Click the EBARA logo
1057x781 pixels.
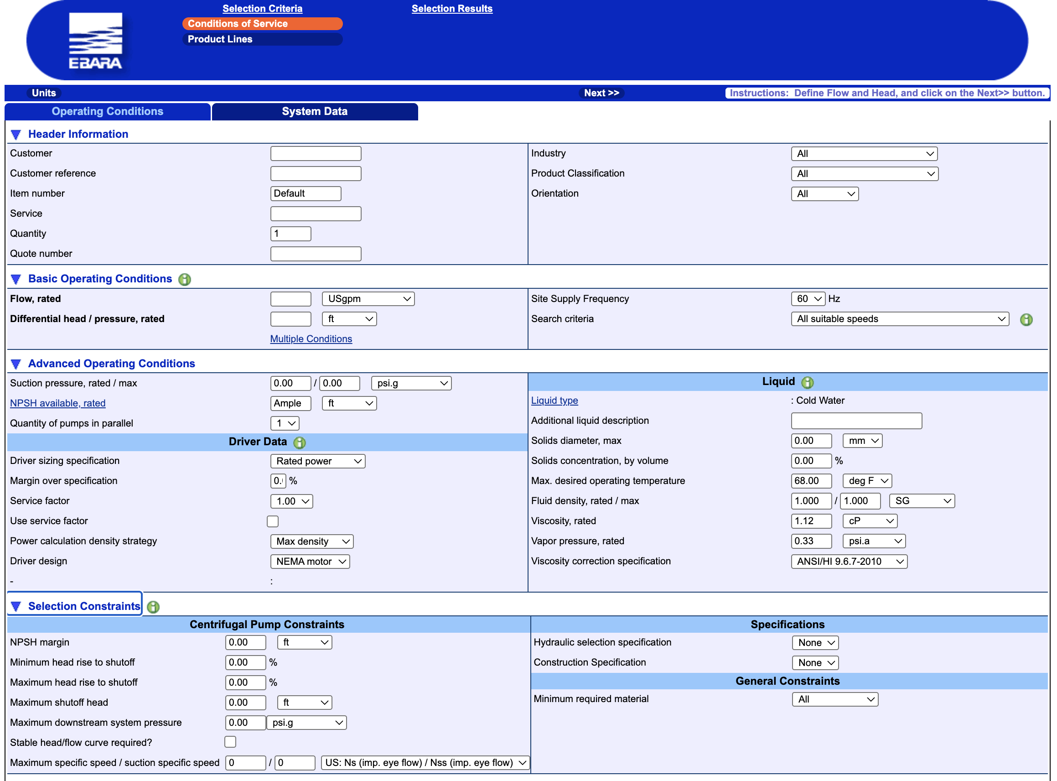(x=95, y=41)
